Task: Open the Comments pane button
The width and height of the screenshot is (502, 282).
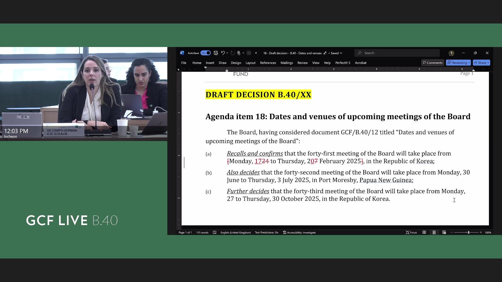Action: pos(433,63)
